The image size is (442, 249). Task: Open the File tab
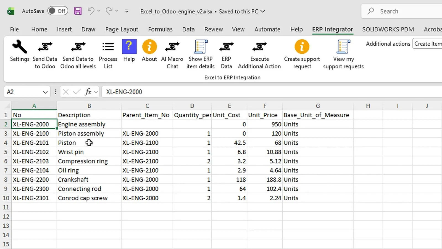point(14,29)
